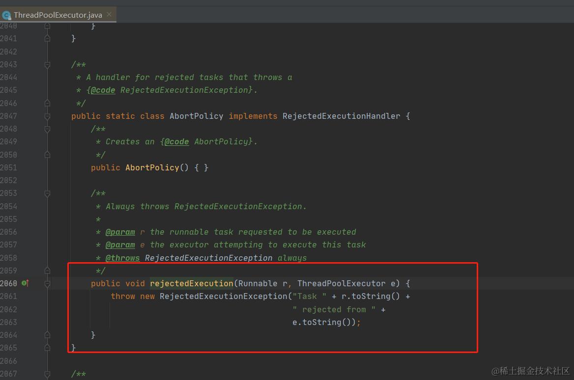Collapse the AbortPolicy class at line 2047
The height and width of the screenshot is (380, 574).
click(47, 116)
